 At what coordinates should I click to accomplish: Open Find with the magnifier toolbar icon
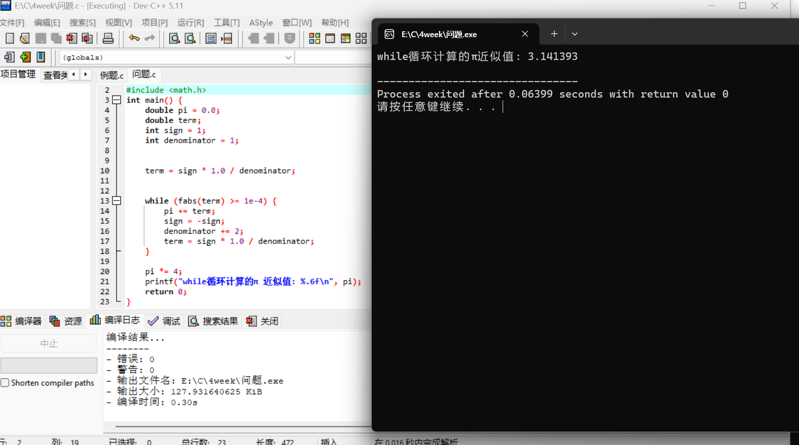tap(174, 39)
